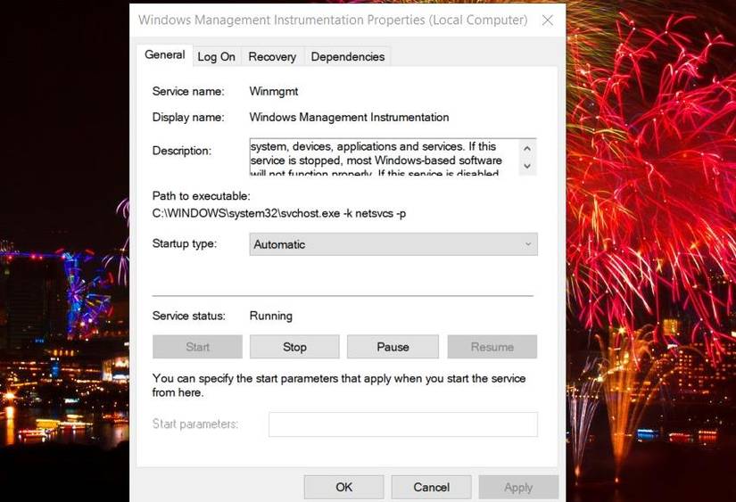Confirm with the OK button
The height and width of the screenshot is (502, 736).
343,487
